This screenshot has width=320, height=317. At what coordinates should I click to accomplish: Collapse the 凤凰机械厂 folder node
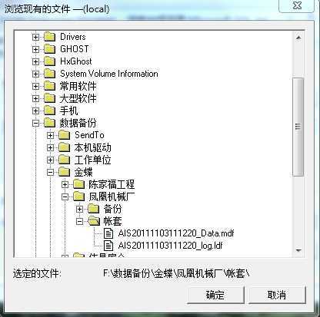pos(65,197)
